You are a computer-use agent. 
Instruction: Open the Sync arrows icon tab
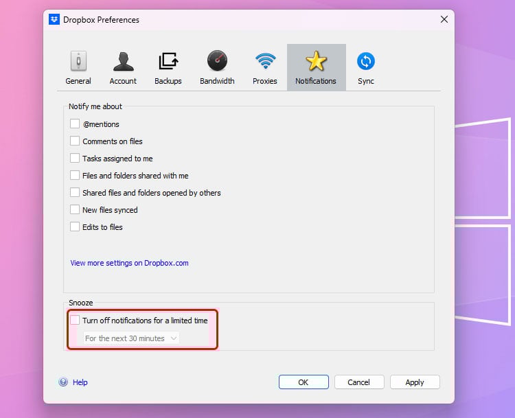pos(365,61)
